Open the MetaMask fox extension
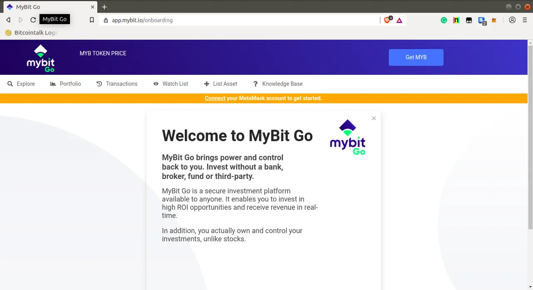 coord(494,20)
